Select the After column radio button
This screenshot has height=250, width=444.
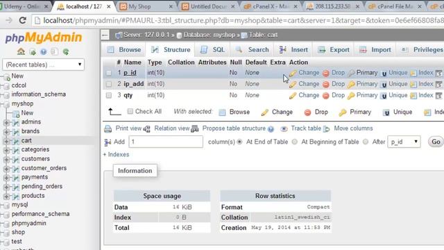pyautogui.click(x=366, y=142)
